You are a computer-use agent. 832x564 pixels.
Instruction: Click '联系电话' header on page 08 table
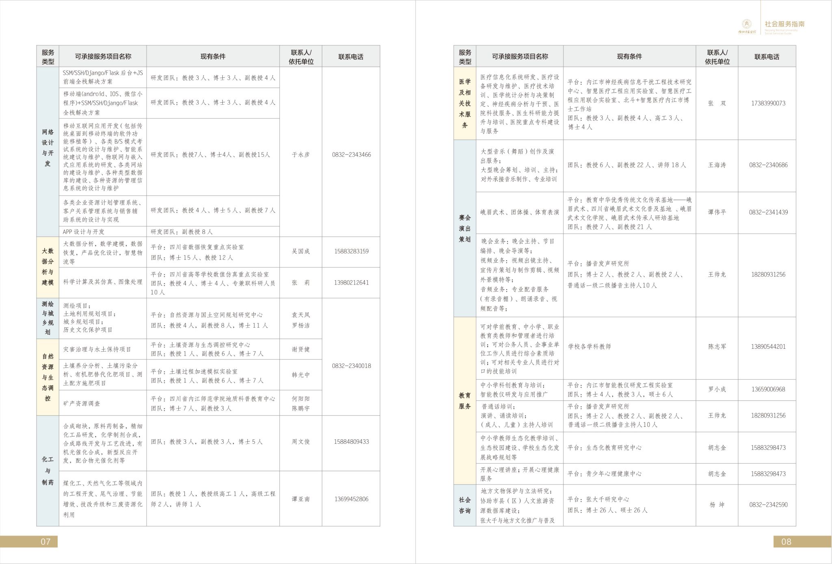point(767,56)
